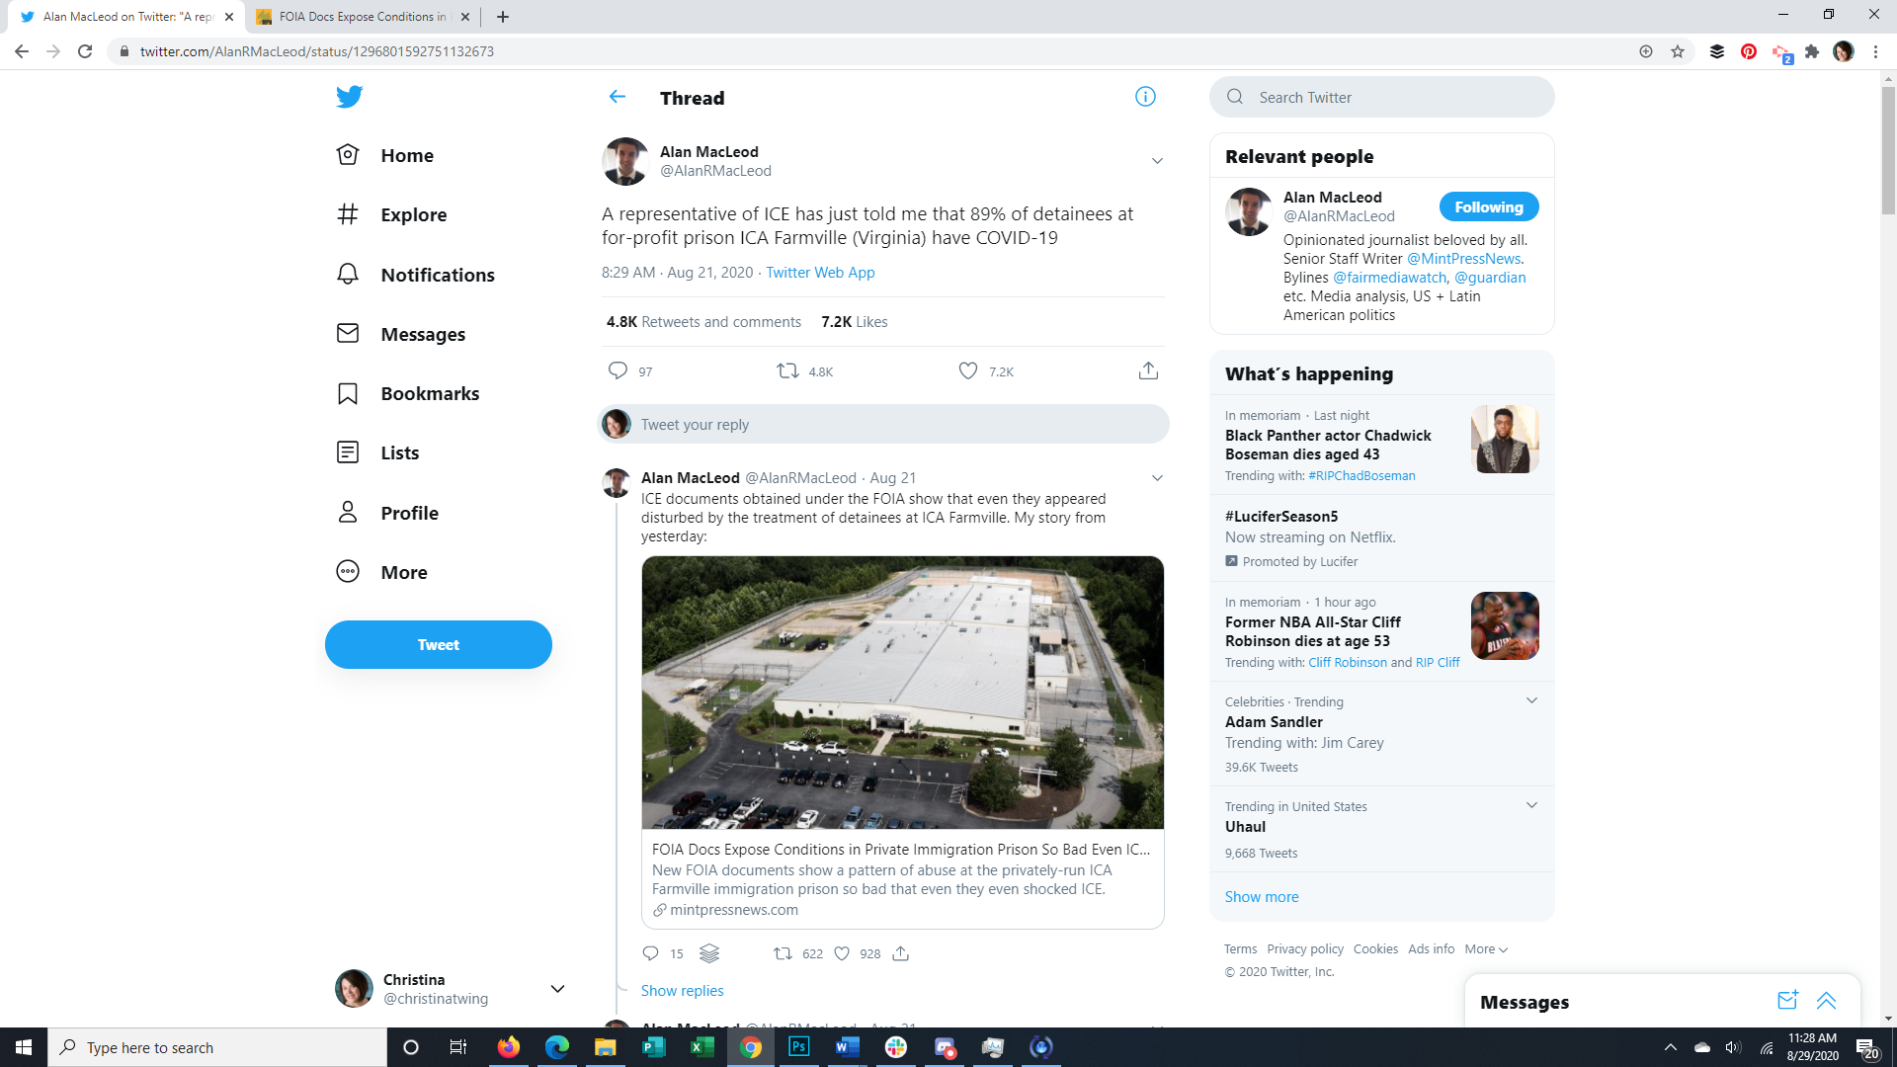Viewport: 1897px width, 1067px height.
Task: Open the Notifications menu item
Action: pyautogui.click(x=437, y=275)
